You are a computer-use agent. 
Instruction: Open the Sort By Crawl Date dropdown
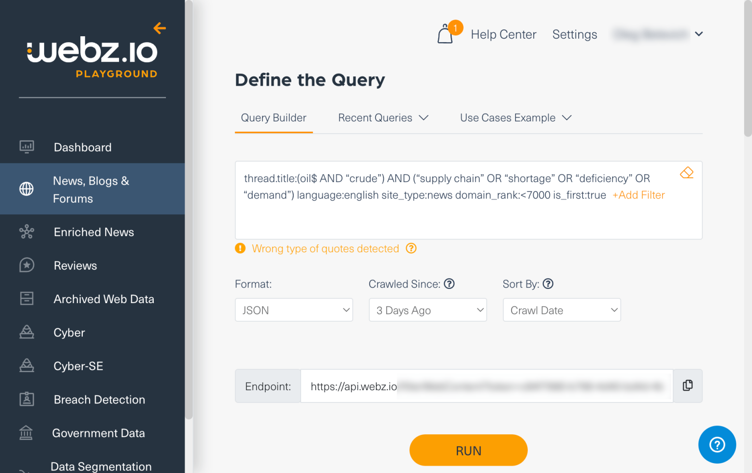(562, 310)
